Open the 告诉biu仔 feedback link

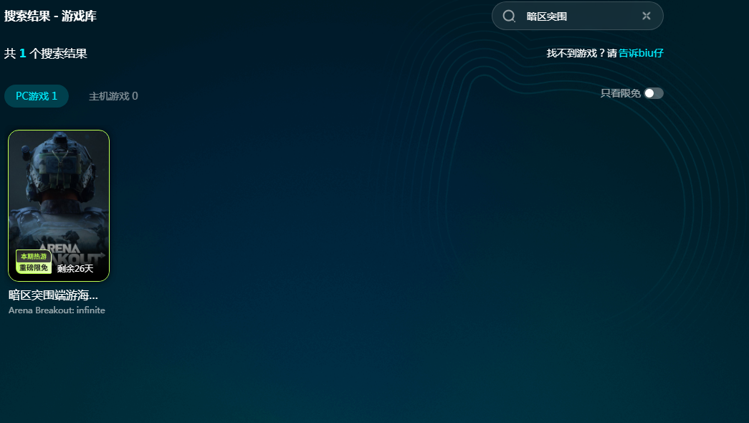pos(641,53)
